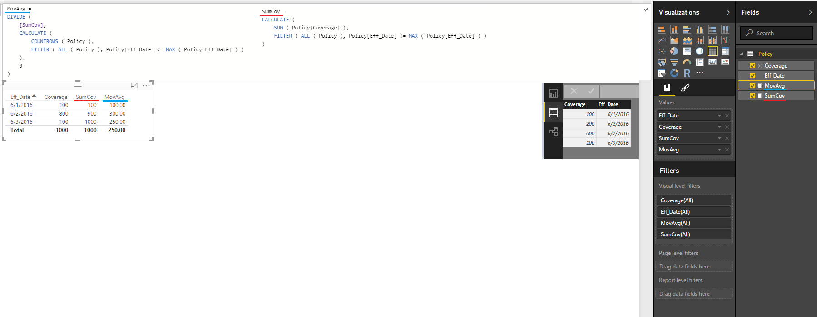Select the gauge visualization
The width and height of the screenshot is (817, 317).
click(687, 62)
